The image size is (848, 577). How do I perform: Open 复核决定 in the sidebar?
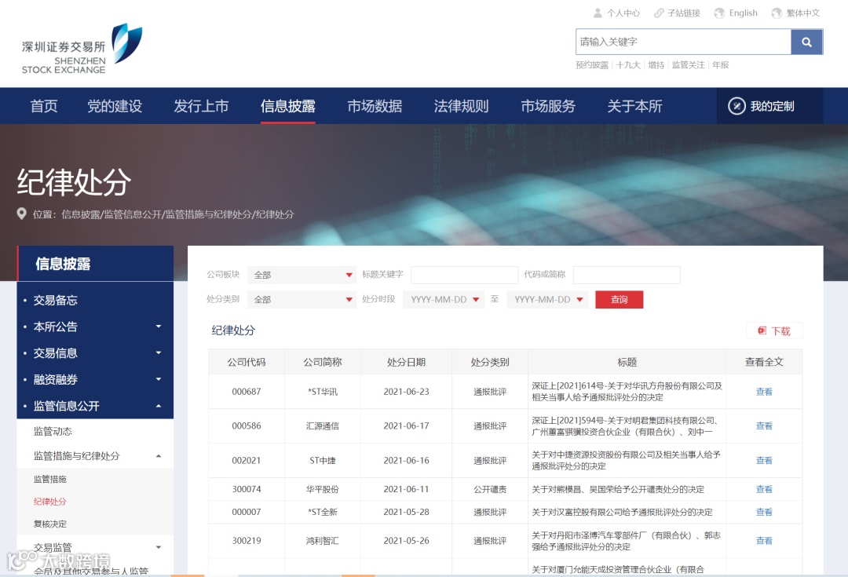point(49,524)
